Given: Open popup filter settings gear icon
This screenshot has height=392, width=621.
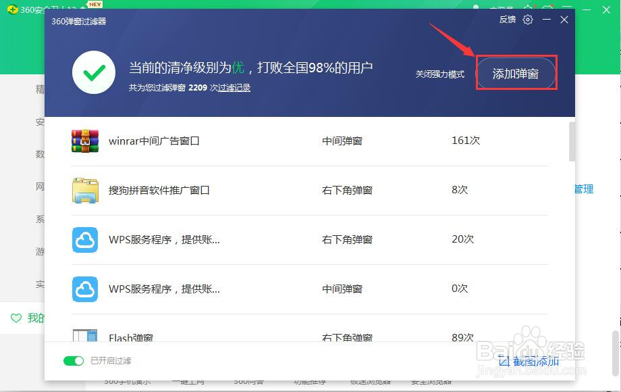Looking at the screenshot, I should click(528, 20).
